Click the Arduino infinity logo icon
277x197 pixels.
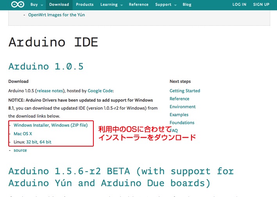[18, 4]
